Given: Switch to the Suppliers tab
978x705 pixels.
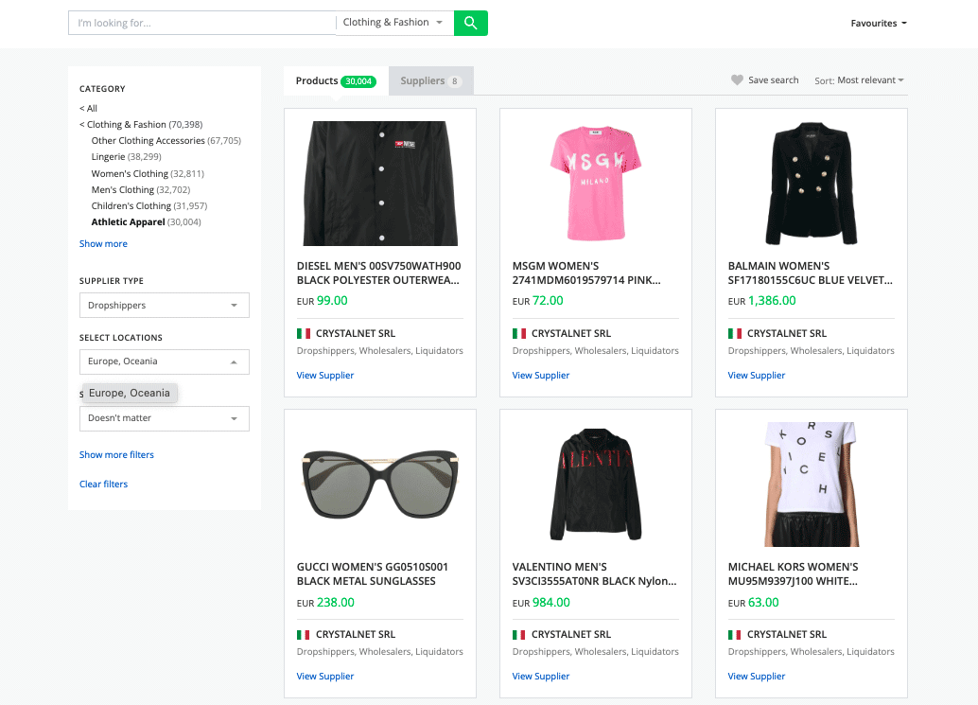Looking at the screenshot, I should (x=430, y=81).
